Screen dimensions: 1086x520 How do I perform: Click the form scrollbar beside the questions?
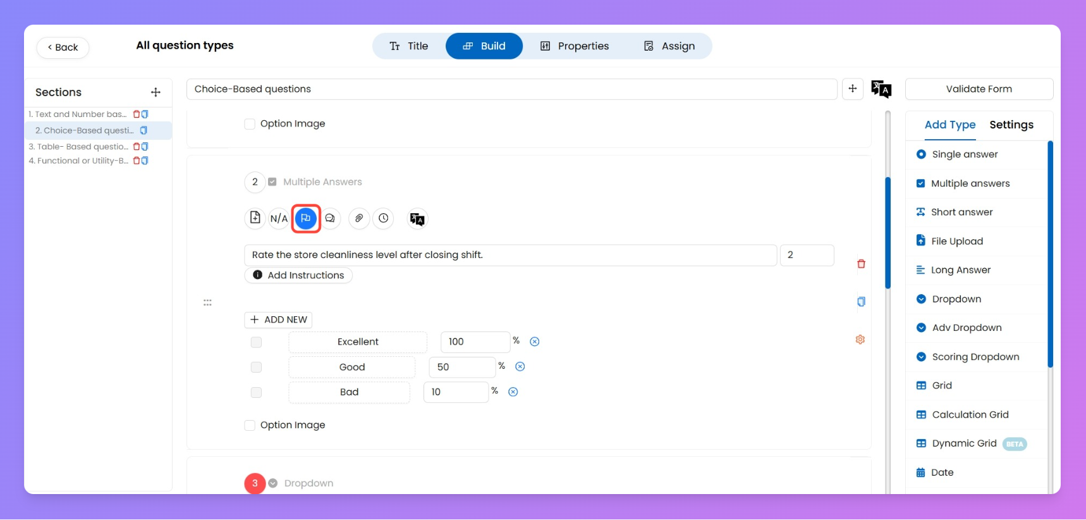tap(888, 233)
